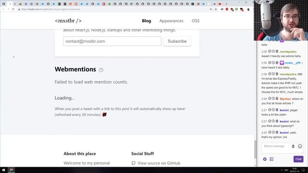This screenshot has height=173, width=308.
Task: Open renato__pfff's username in chat
Action: click(x=292, y=63)
